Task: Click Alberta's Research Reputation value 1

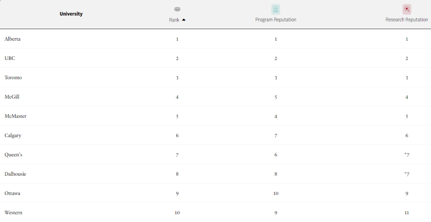Action: coord(407,39)
